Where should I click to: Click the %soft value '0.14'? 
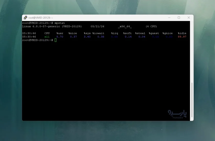[128, 37]
